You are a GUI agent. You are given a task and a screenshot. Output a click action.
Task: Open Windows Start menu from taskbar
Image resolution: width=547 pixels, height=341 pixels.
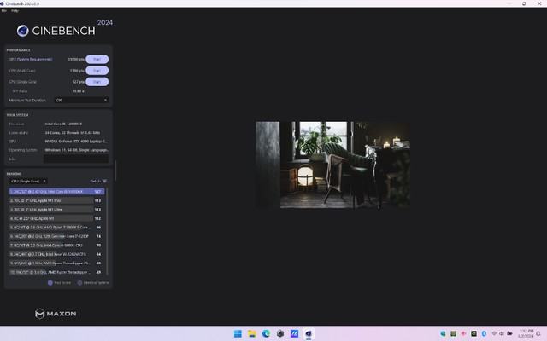coord(237,332)
